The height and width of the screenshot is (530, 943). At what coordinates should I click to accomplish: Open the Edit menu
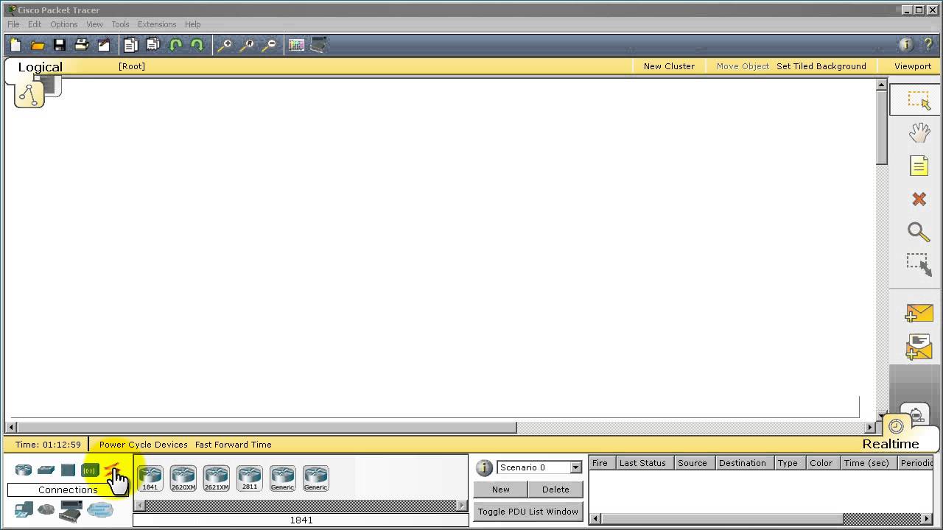click(x=35, y=24)
